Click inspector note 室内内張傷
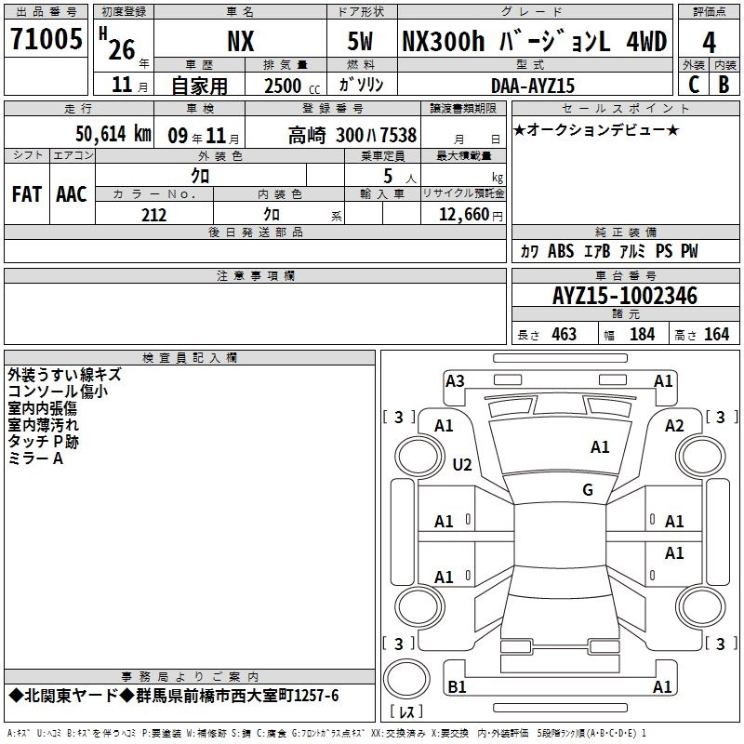Screen dimensions: 744x744 (x=42, y=408)
